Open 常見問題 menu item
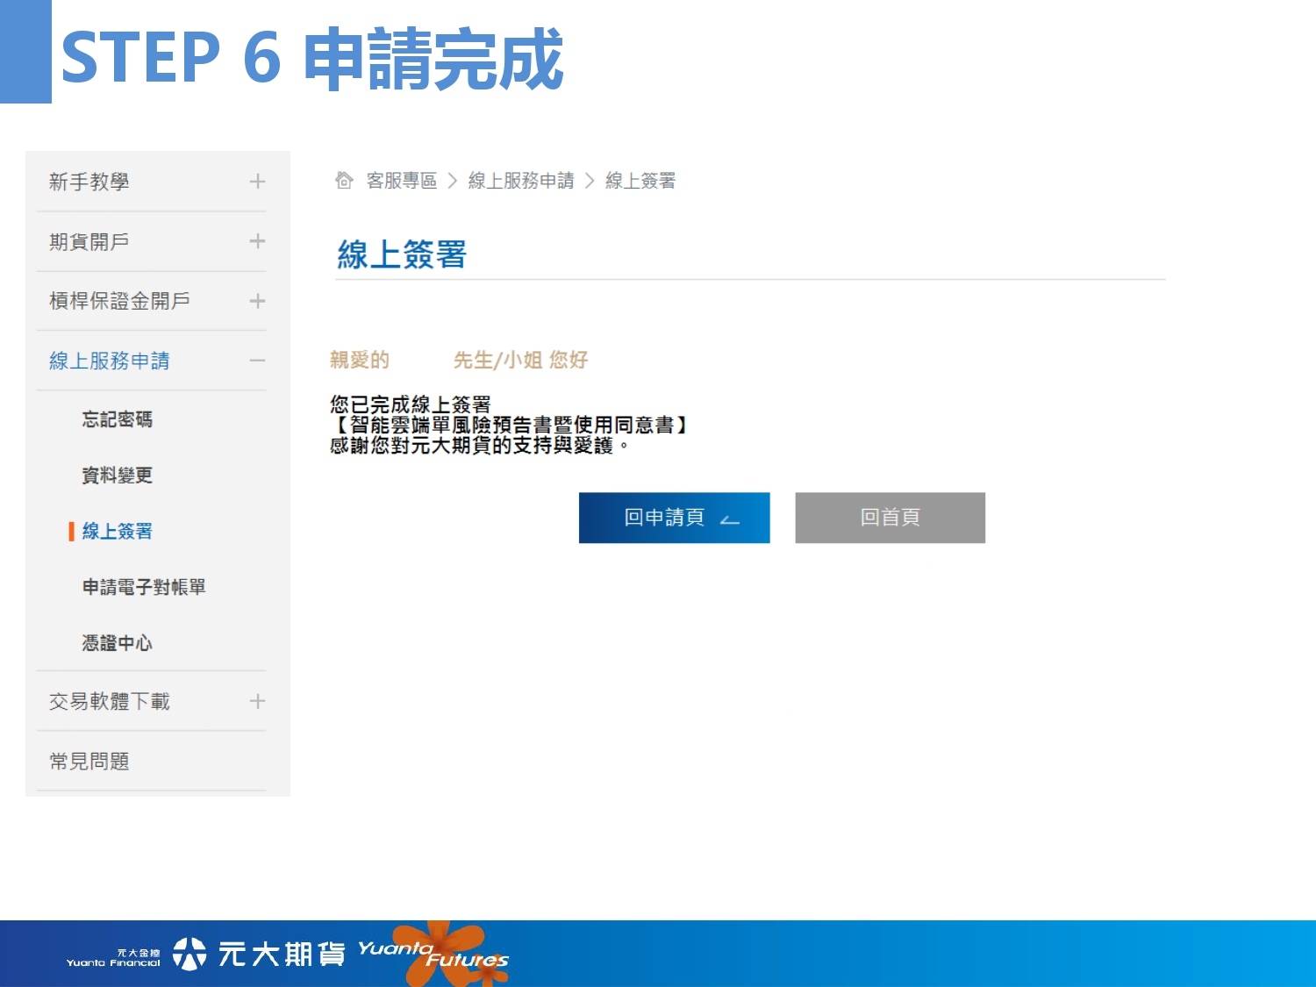The image size is (1316, 987). pyautogui.click(x=89, y=761)
